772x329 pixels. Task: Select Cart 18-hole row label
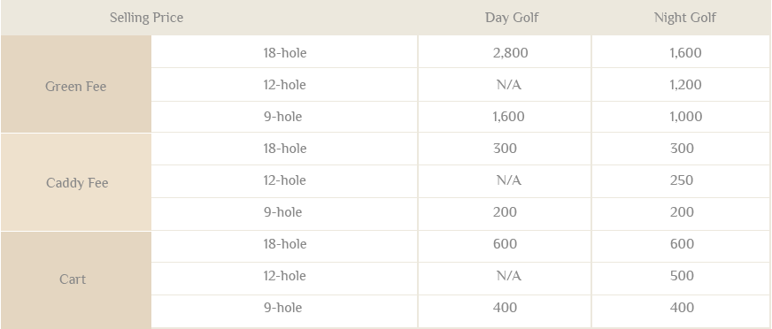pos(284,244)
